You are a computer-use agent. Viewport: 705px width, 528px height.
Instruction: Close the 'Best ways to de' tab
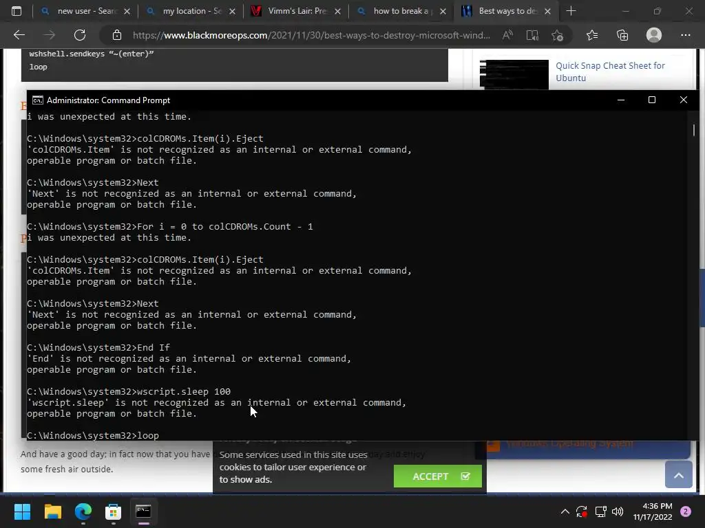[547, 11]
